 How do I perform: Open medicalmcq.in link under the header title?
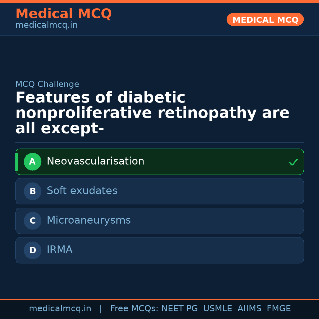[46, 25]
